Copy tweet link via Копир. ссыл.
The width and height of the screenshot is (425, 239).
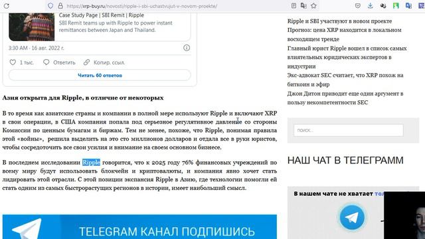(104, 62)
